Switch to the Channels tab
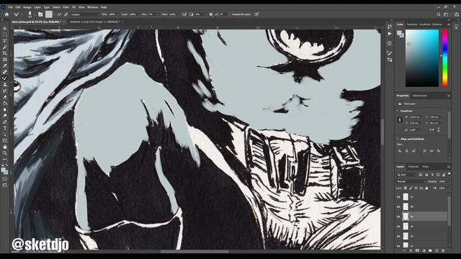Image resolution: width=461 pixels, height=259 pixels. click(x=413, y=166)
